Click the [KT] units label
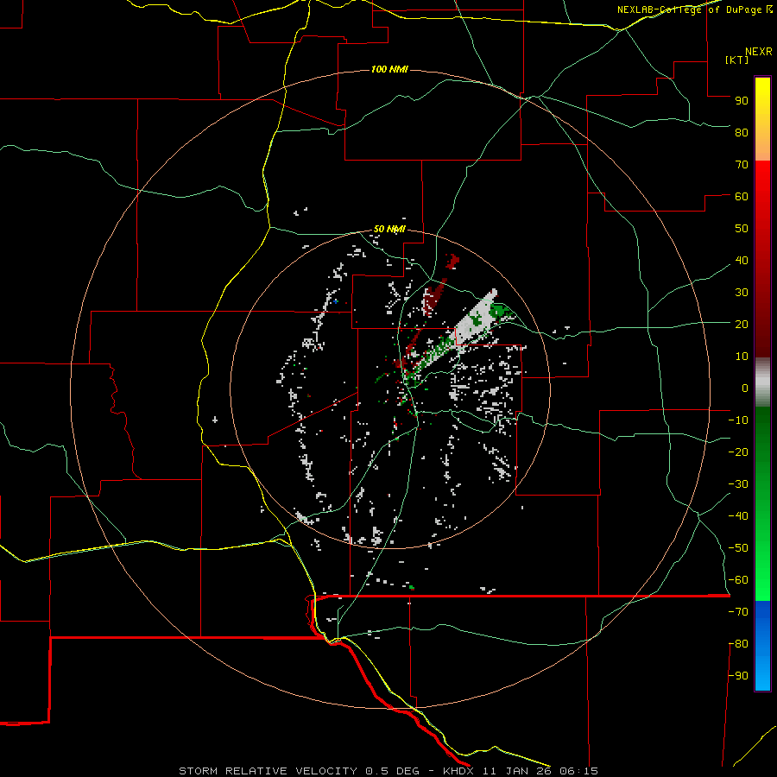The image size is (777, 777). [x=737, y=60]
